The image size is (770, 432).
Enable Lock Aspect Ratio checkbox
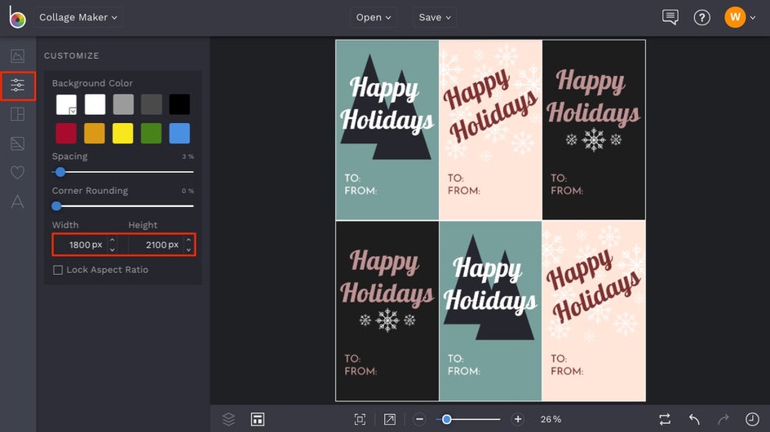coord(58,270)
